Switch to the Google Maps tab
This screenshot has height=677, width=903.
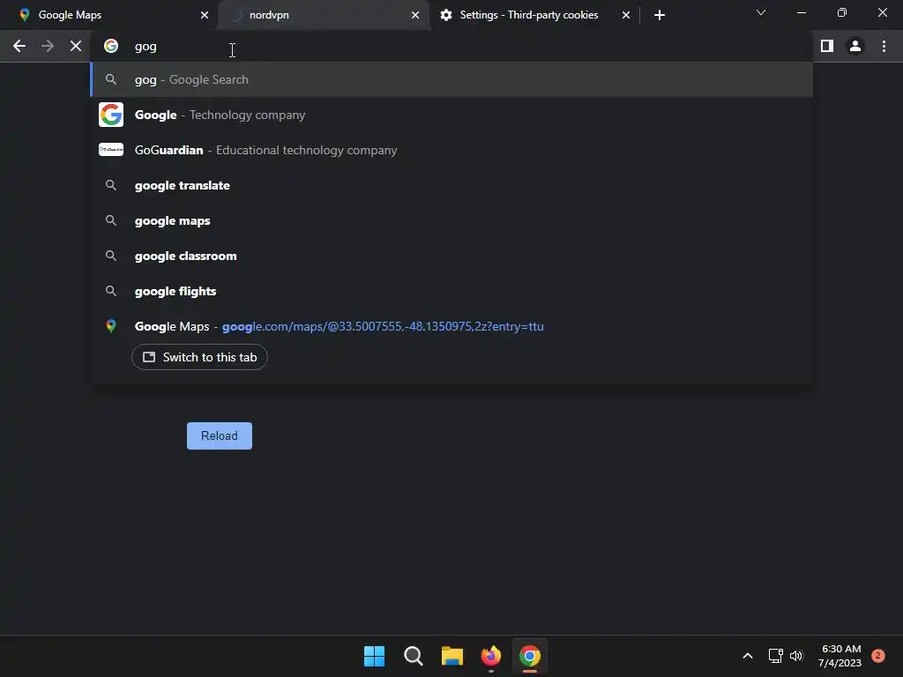click(x=109, y=15)
